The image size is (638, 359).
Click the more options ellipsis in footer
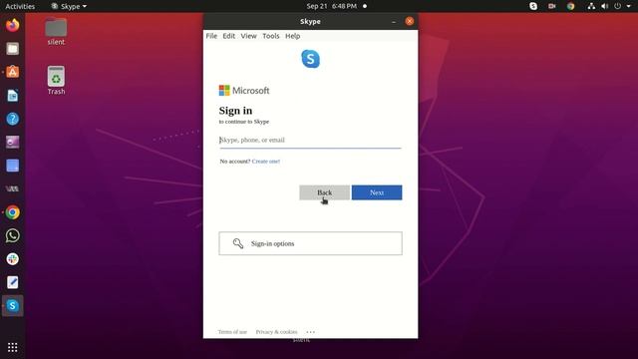(x=310, y=332)
